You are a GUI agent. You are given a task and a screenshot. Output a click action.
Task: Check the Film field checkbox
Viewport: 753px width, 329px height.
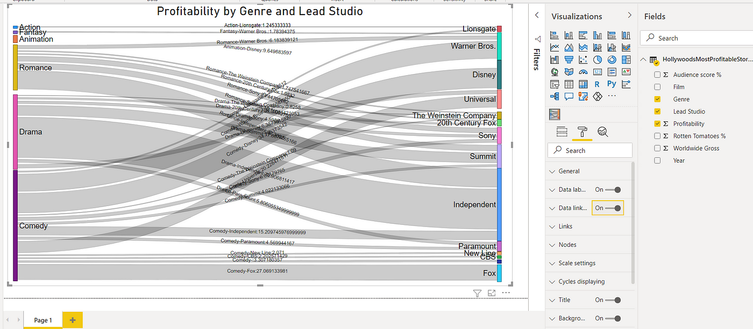pyautogui.click(x=657, y=87)
